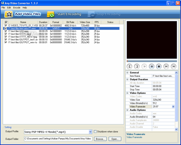Play the video preview
The image size is (181, 145).
[x=144, y=67]
